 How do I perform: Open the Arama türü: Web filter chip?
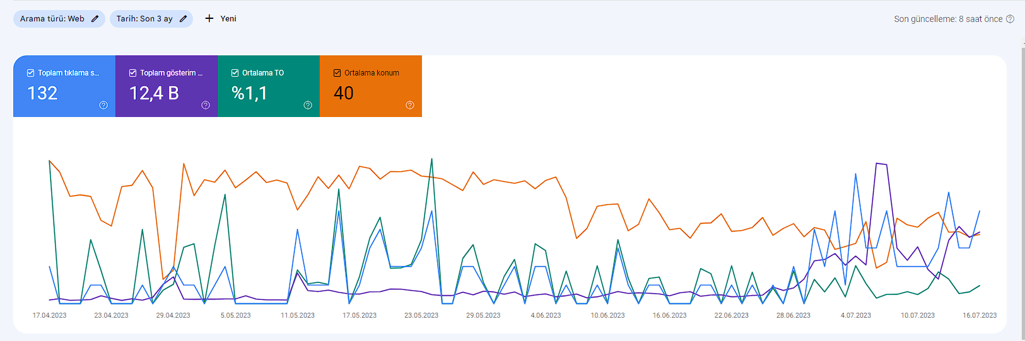pyautogui.click(x=59, y=19)
